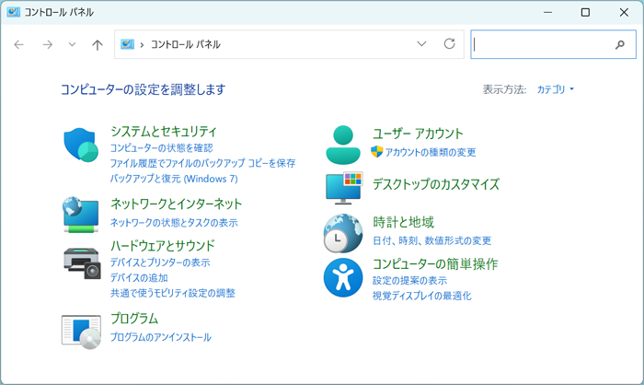Click the search magnifier icon
The height and width of the screenshot is (385, 644).
point(620,44)
